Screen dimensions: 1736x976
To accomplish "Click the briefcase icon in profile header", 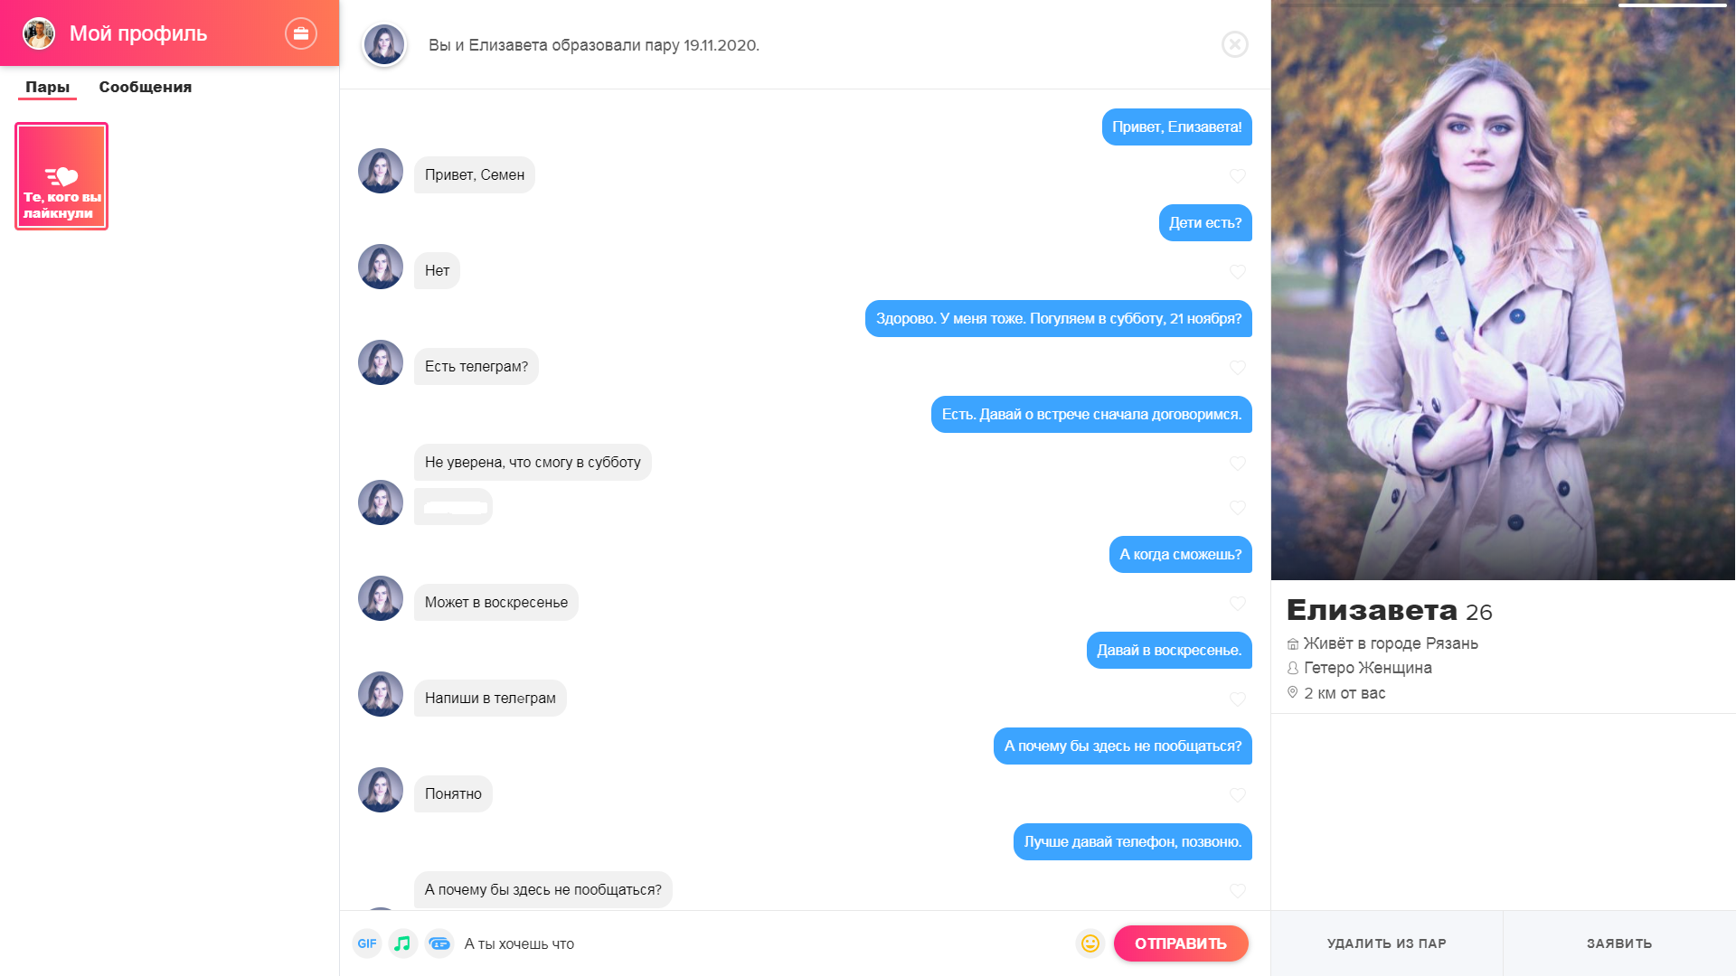I will click(x=301, y=33).
